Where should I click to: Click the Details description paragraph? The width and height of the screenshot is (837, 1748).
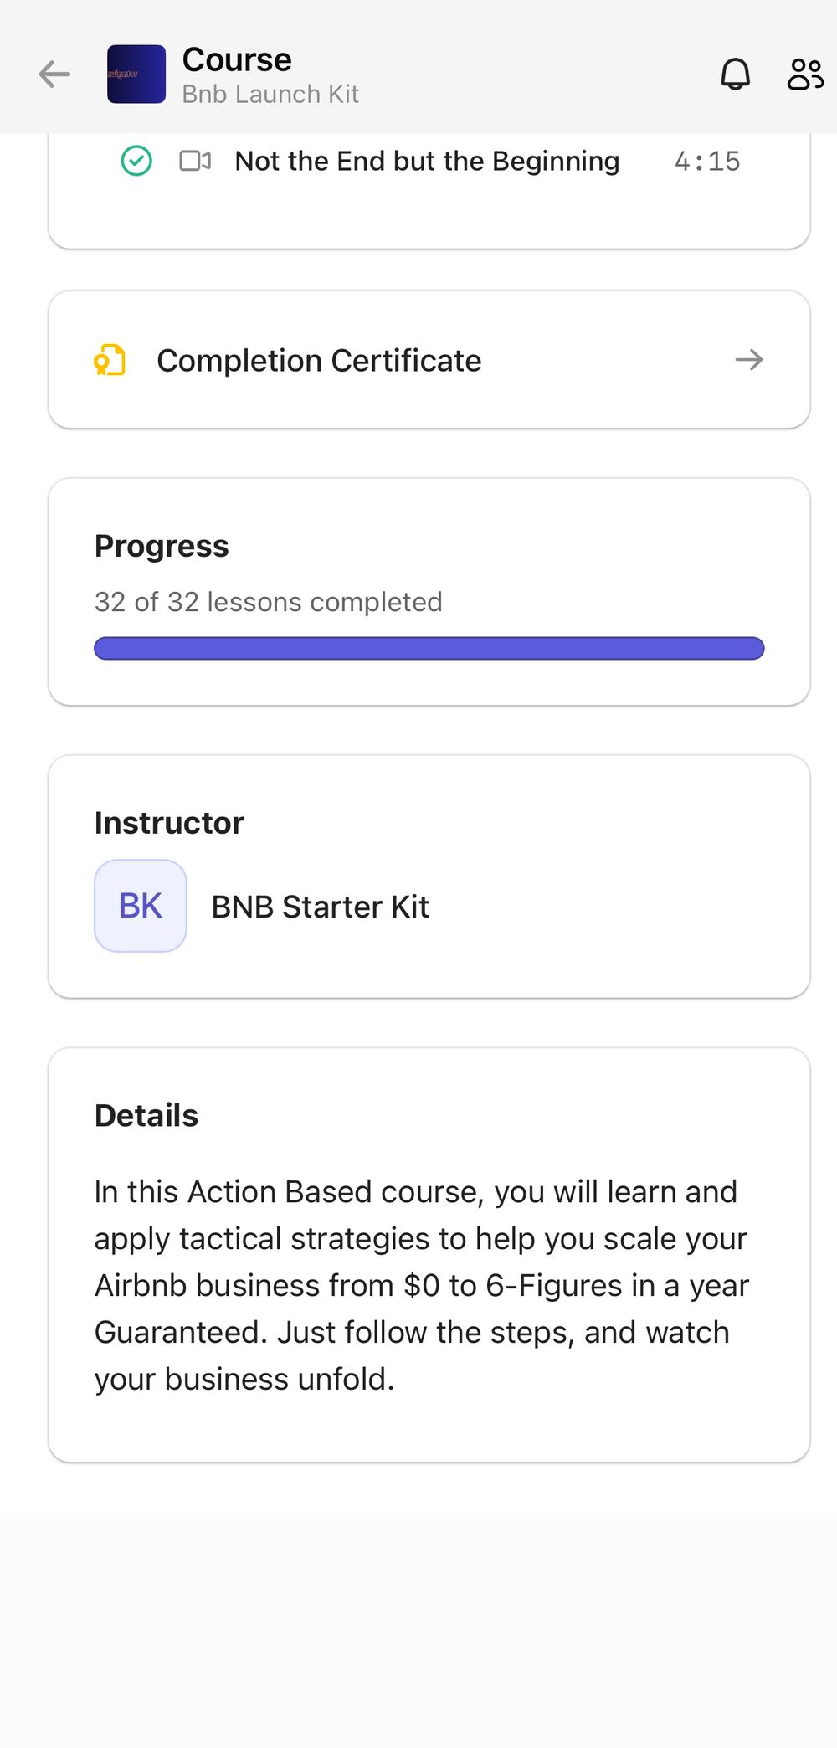tap(422, 1285)
